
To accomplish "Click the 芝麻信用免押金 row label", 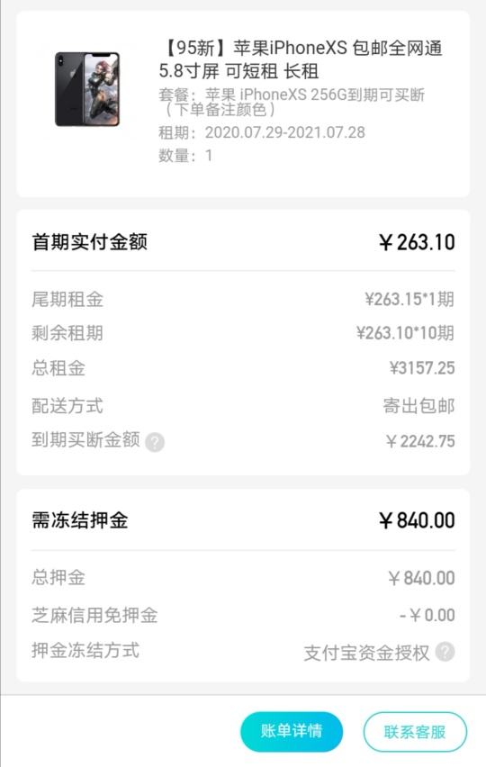I will point(94,615).
